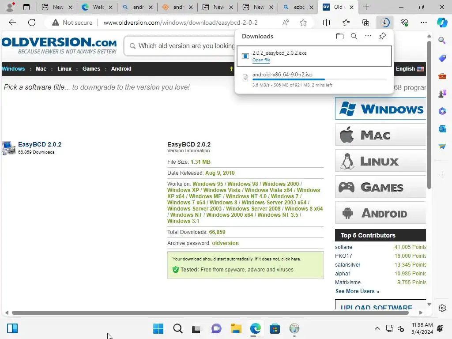Open the EasyBCD 2.0.2 title link
The image size is (452, 339).
tap(39, 144)
